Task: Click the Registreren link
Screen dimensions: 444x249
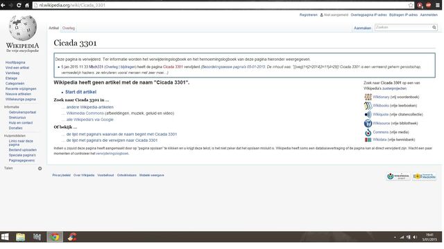Action: pyautogui.click(x=308, y=15)
